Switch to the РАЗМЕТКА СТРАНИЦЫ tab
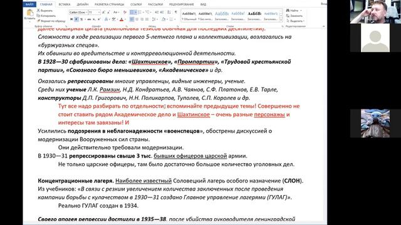 click(x=109, y=4)
